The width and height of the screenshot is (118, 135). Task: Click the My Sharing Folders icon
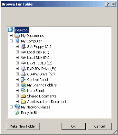[23, 85]
